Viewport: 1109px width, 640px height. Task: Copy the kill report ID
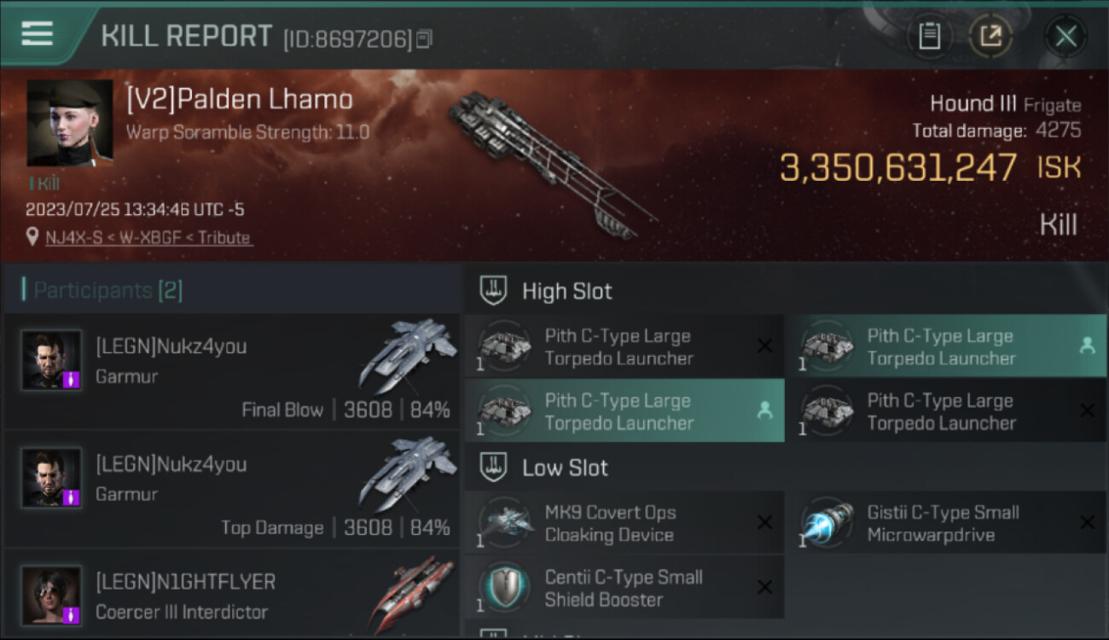tap(424, 38)
